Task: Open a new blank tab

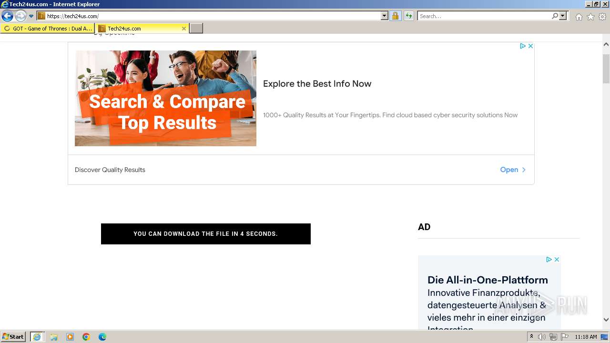Action: 196,29
